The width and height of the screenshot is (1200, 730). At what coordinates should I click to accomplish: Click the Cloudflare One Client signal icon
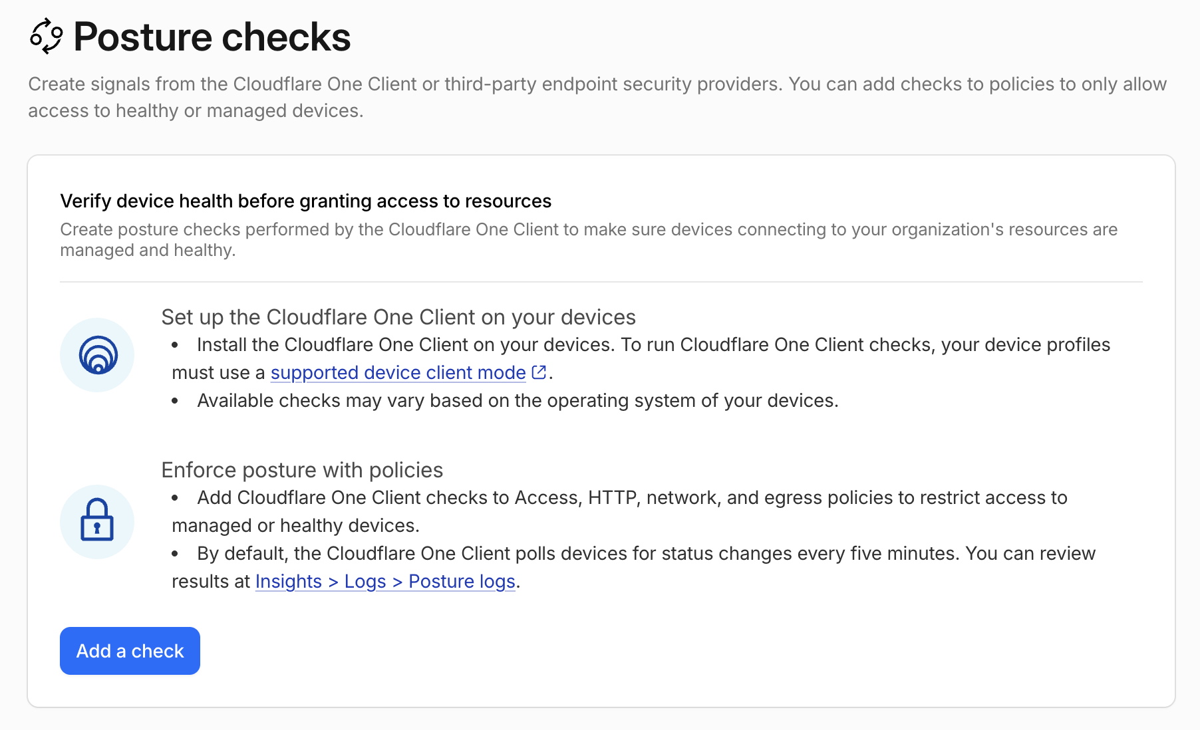point(97,355)
